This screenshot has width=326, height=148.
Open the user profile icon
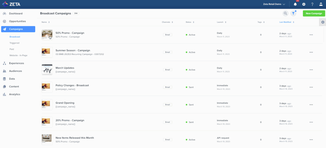[x=321, y=4]
